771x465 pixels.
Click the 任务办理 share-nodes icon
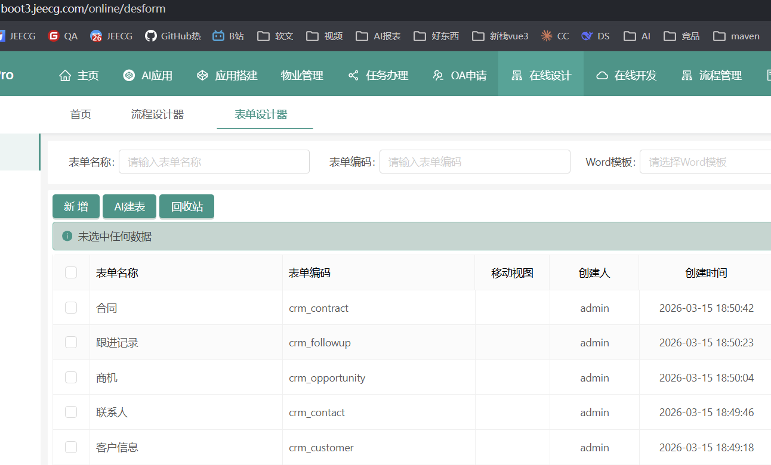coord(353,76)
